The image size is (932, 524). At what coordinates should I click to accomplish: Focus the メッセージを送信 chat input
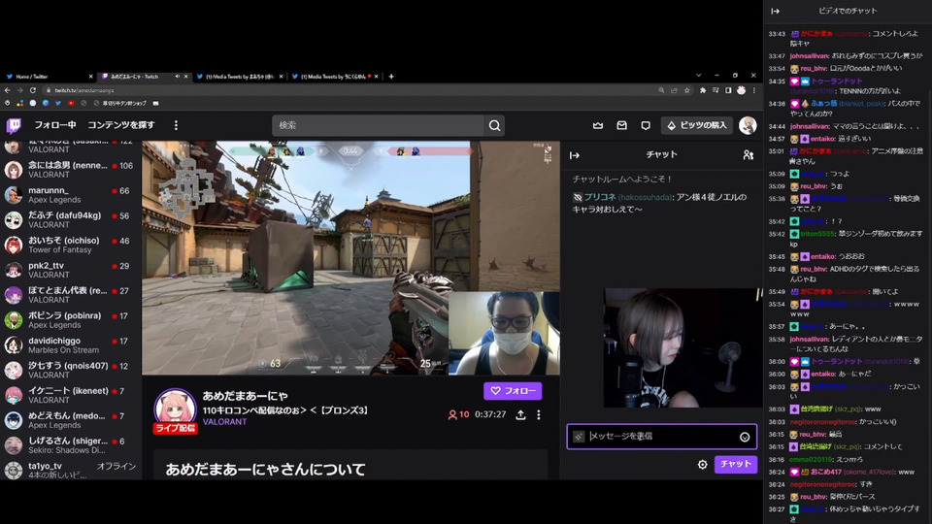click(661, 437)
